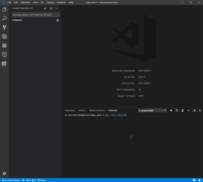Viewport: 203px width, 182px height.
Task: Open the Debug menu
Action: pyautogui.click(x=50, y=3)
